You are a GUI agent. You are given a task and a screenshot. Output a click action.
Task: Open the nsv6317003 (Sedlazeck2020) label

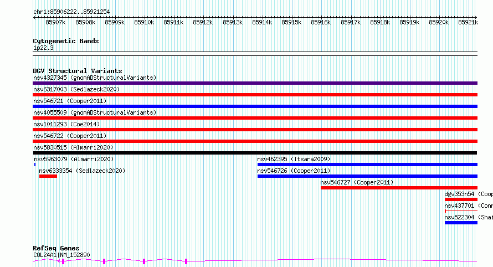[x=76, y=89]
